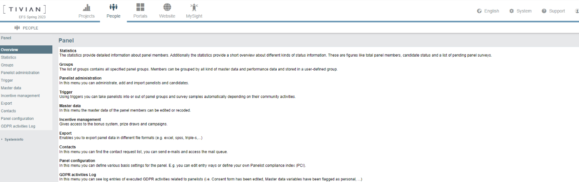
Task: Select Overview in the Panel sidebar
Action: click(x=26, y=50)
